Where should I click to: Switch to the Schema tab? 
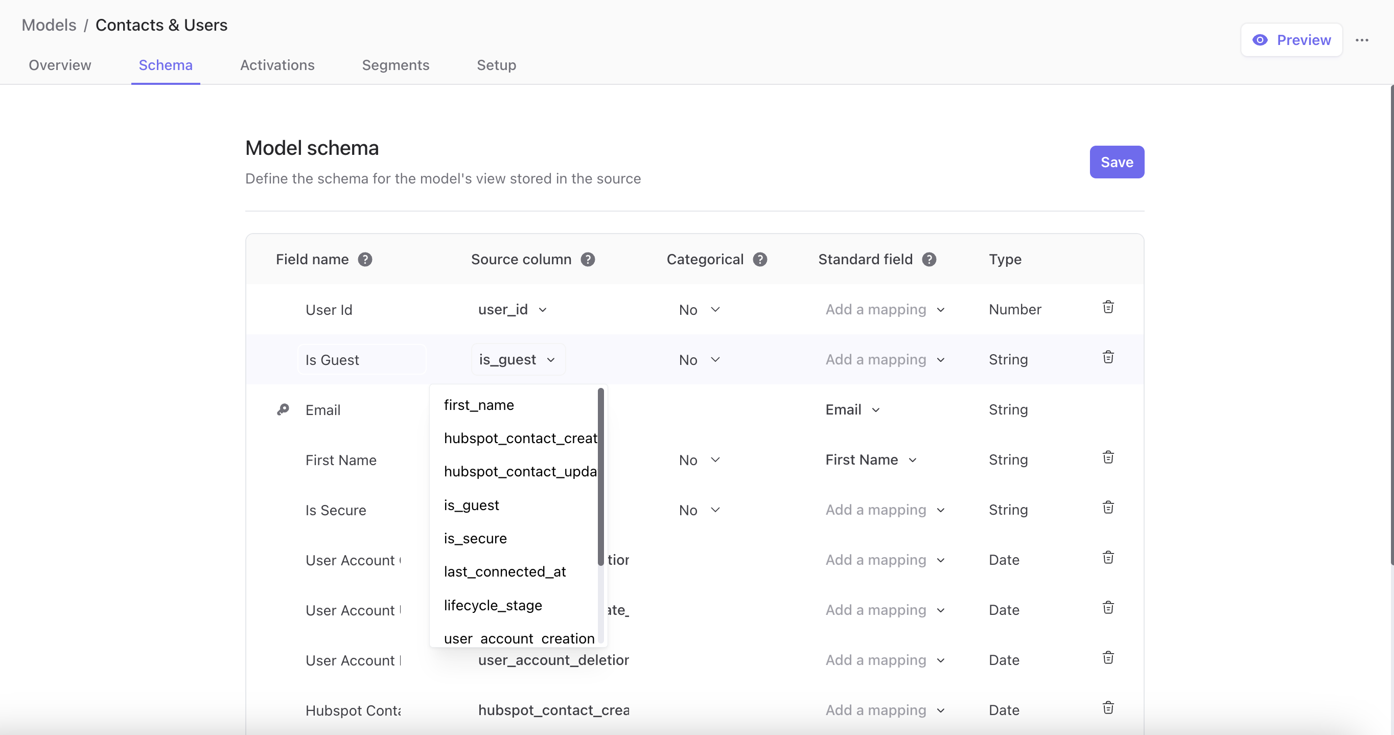click(166, 65)
